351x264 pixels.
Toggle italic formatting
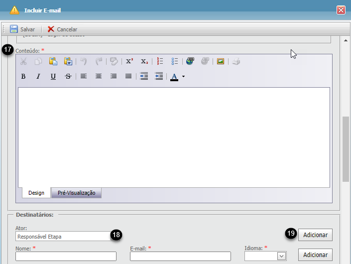[38, 76]
